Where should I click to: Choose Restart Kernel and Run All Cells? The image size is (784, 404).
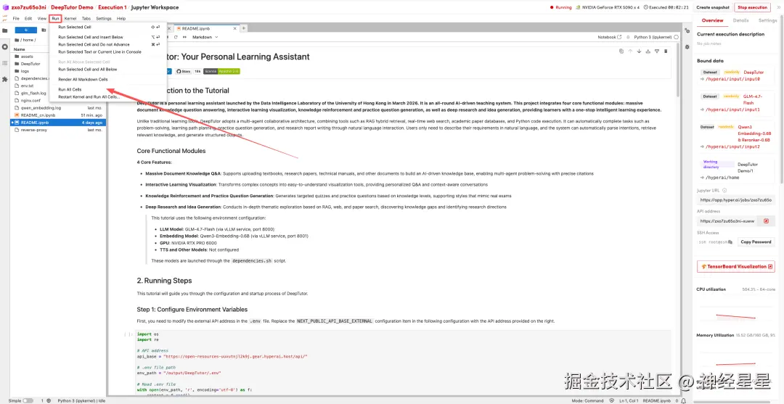pos(89,96)
